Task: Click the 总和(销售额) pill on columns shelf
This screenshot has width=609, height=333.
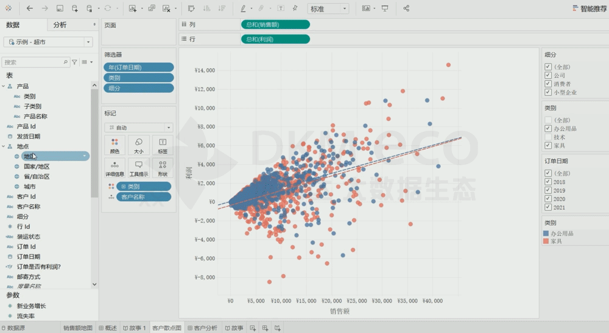Action: (x=275, y=24)
